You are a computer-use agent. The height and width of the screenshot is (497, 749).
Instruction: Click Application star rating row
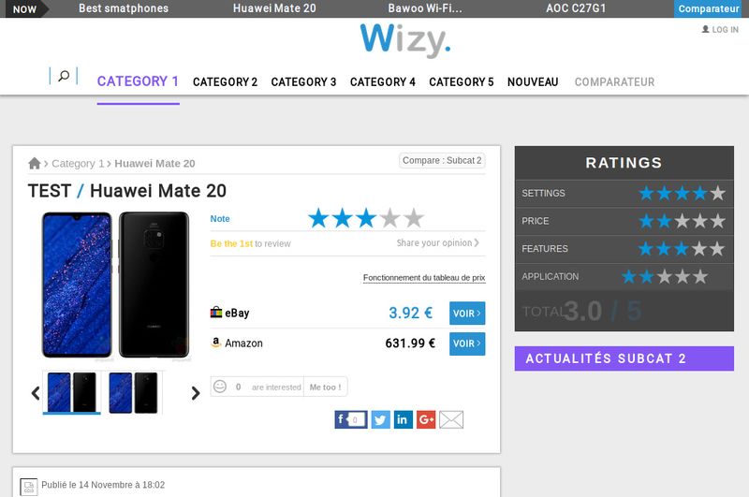click(624, 276)
